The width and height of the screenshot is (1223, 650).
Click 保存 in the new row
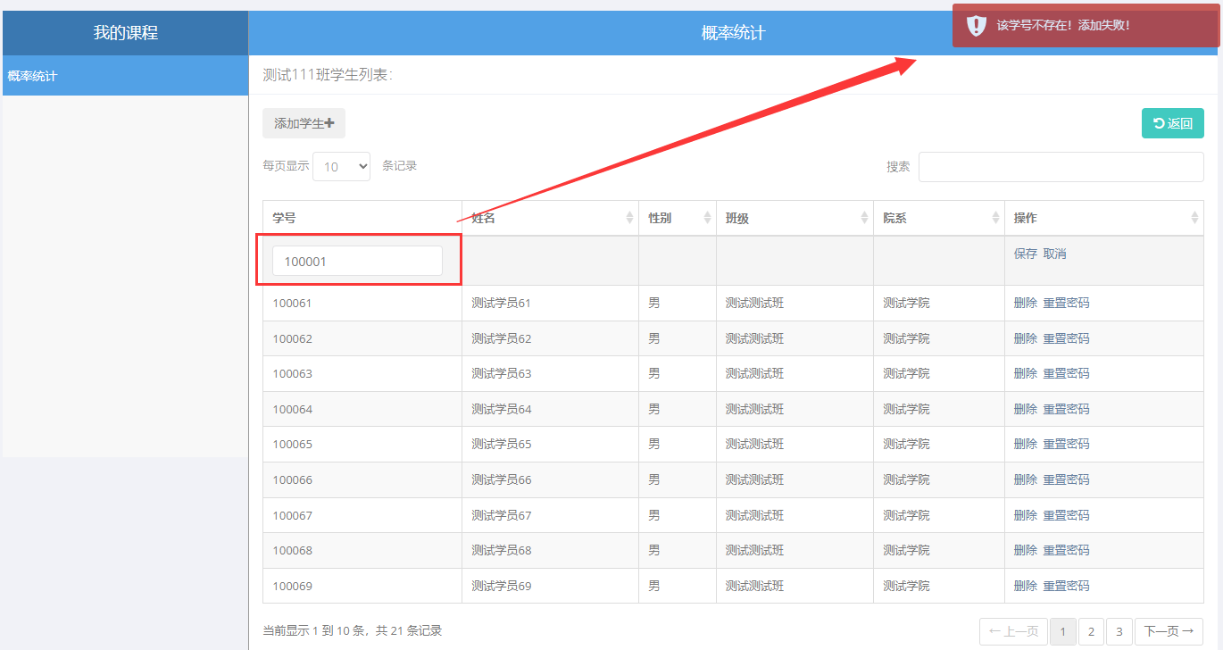tap(1026, 254)
